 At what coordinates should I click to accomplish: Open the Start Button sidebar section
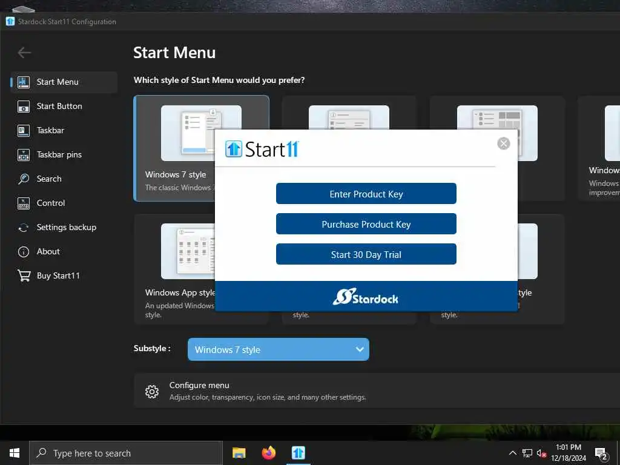pyautogui.click(x=64, y=106)
